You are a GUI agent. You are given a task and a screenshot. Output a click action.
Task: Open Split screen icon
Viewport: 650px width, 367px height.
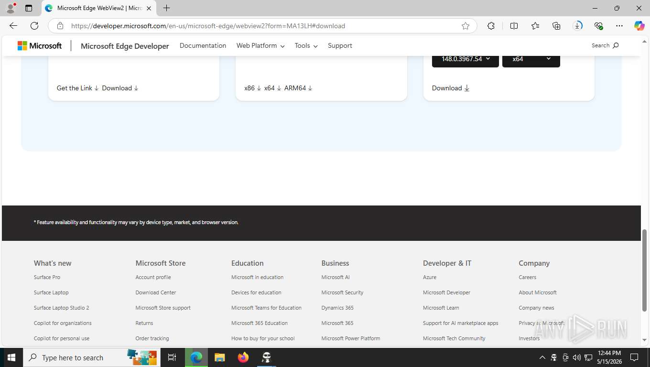514,26
